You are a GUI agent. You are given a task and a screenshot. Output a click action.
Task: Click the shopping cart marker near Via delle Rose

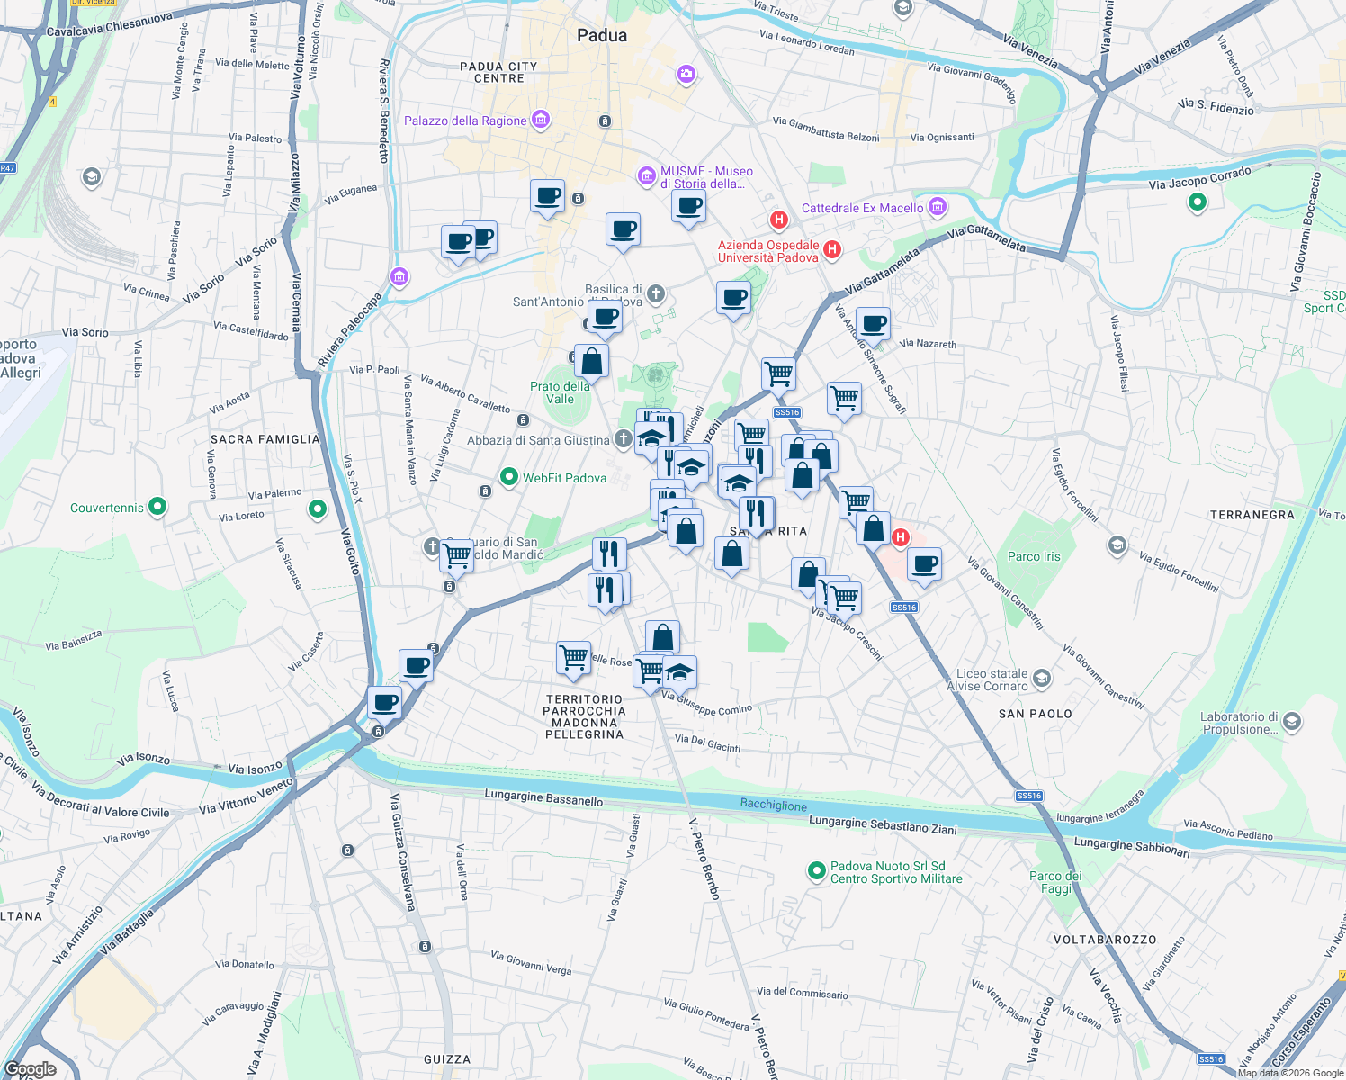pos(572,658)
